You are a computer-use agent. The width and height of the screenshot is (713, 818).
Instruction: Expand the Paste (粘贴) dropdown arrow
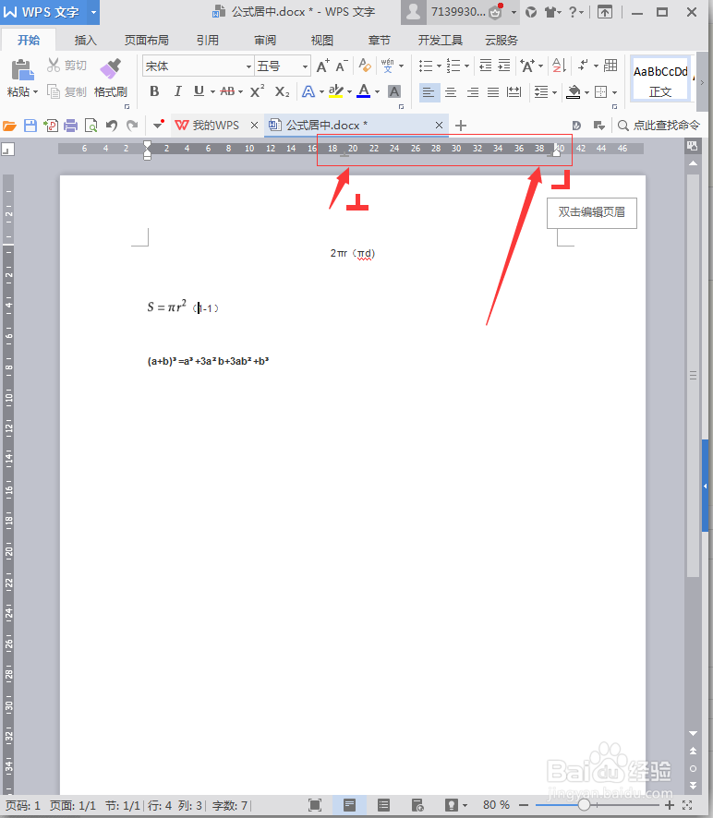point(36,92)
